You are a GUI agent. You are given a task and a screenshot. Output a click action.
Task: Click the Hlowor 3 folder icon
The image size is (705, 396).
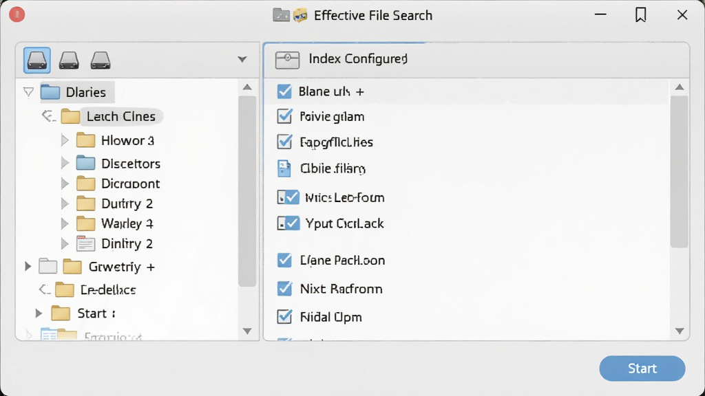(85, 140)
